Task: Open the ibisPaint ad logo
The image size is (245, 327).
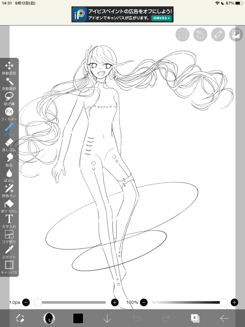Action: coord(79,14)
